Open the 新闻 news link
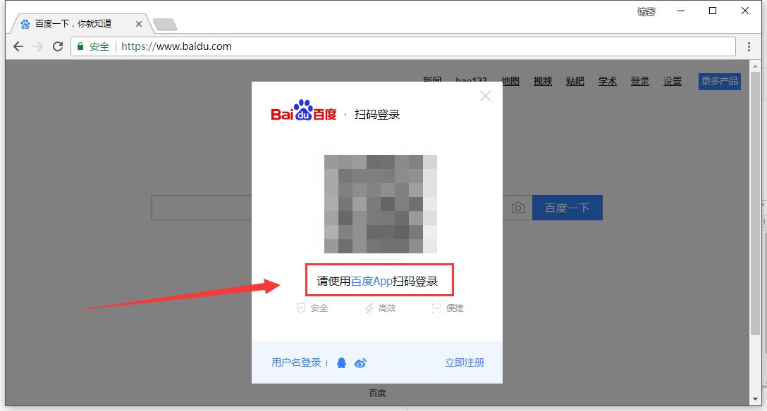The width and height of the screenshot is (767, 411). (x=433, y=81)
